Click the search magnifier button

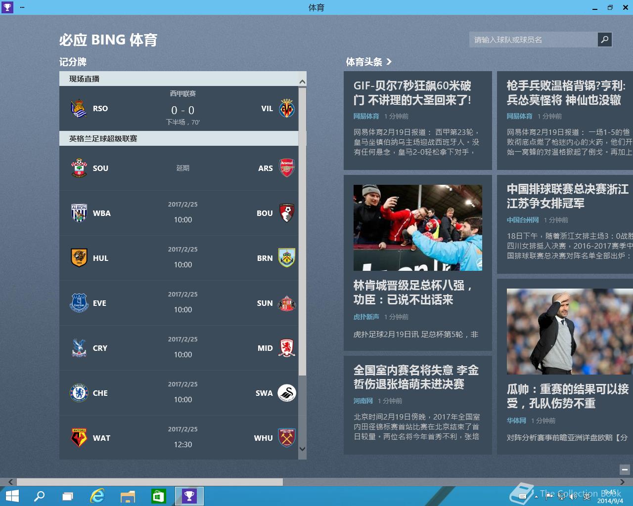(x=604, y=40)
